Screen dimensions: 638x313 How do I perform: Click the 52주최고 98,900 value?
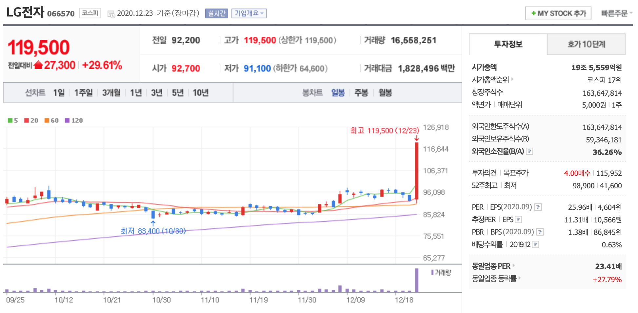pyautogui.click(x=584, y=186)
